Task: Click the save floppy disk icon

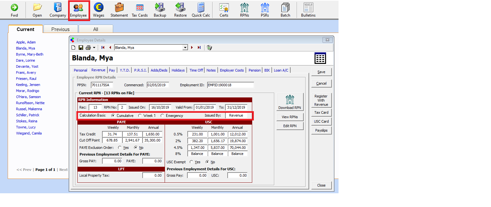Action: pyautogui.click(x=81, y=48)
